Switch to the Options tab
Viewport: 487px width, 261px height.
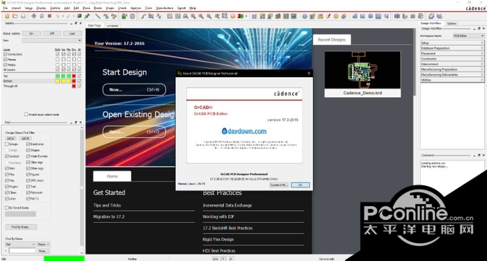point(452,23)
